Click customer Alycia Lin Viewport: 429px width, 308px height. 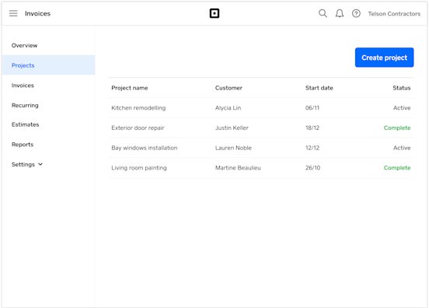(228, 108)
